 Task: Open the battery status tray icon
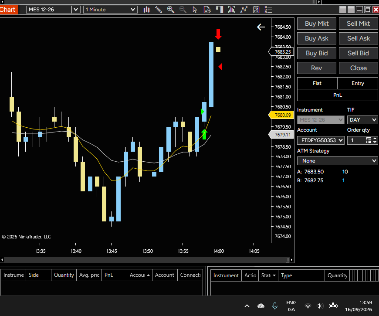333,306
